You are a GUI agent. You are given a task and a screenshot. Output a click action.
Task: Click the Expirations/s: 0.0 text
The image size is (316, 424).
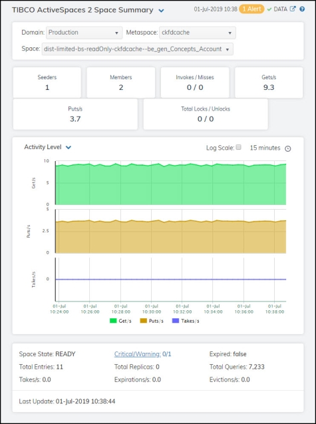138,379
